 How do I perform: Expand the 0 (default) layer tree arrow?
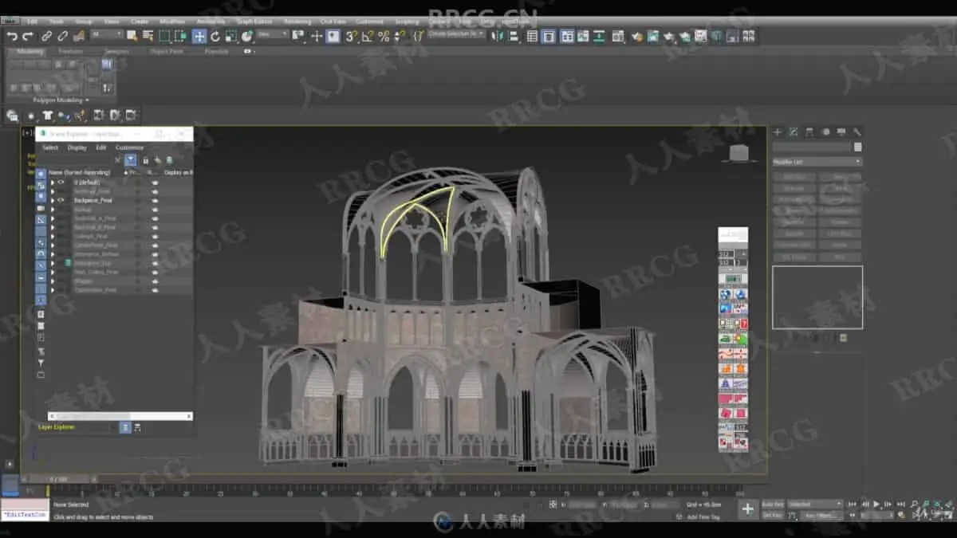(53, 183)
